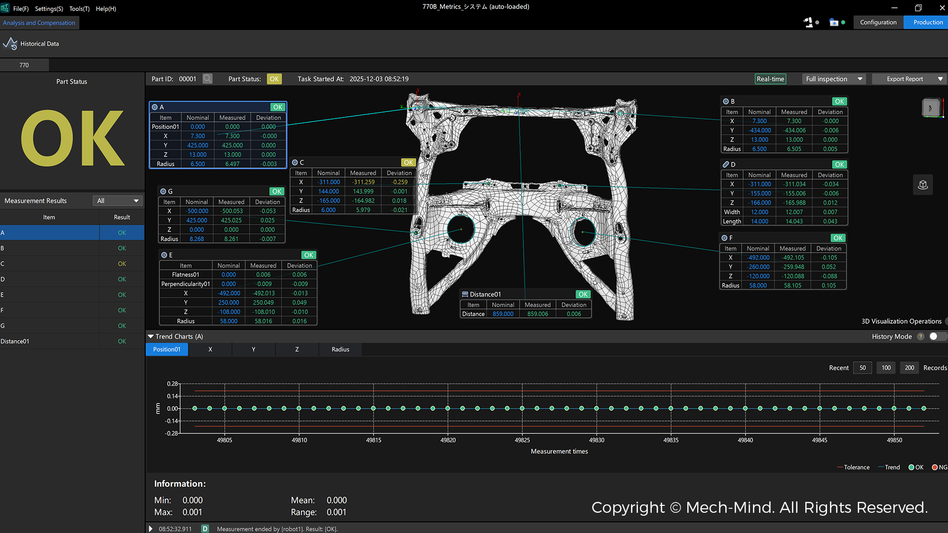Switch to Configuration mode
948x533 pixels.
click(x=878, y=22)
